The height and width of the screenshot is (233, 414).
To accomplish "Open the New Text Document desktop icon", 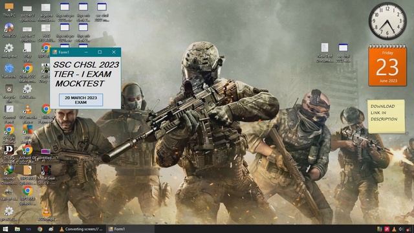I will [x=325, y=53].
